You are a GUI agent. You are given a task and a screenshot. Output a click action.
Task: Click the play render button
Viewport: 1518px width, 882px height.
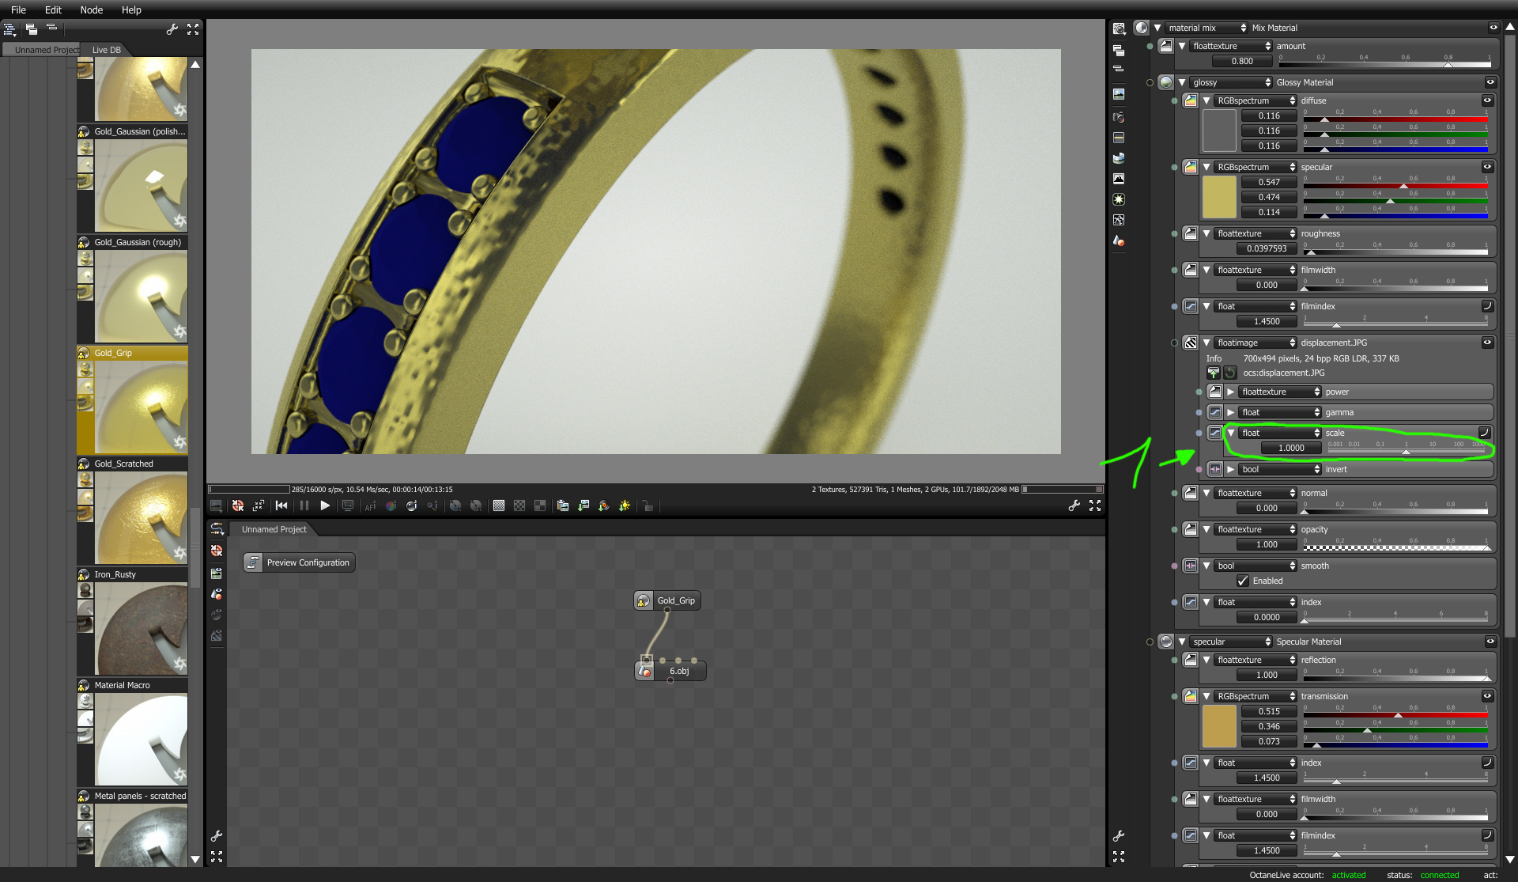[325, 505]
